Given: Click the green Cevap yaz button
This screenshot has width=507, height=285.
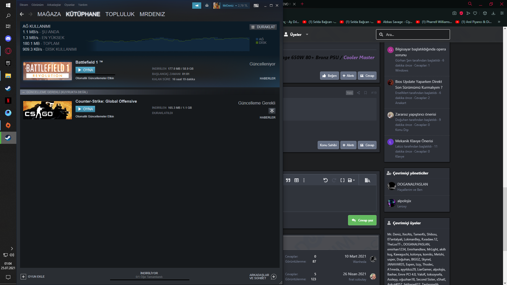Looking at the screenshot, I should click(x=362, y=220).
